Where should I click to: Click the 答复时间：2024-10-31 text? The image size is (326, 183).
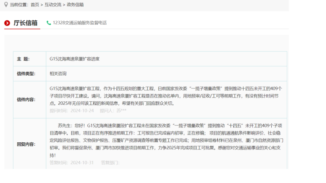72,163
